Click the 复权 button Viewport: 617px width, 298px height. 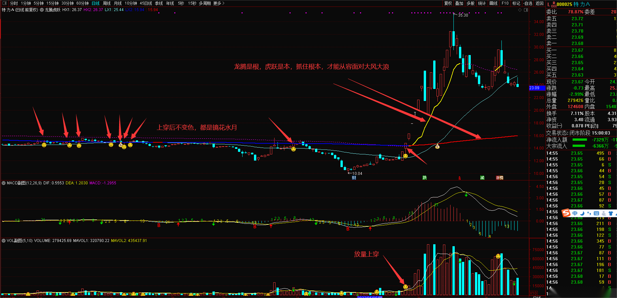[x=448, y=3]
